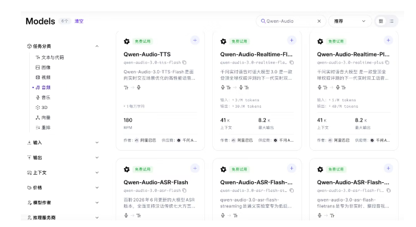This screenshot has width=416, height=227.
Task: Copy qwen-audio-3.0-realtime-fla... model ID
Action: pos(292,63)
